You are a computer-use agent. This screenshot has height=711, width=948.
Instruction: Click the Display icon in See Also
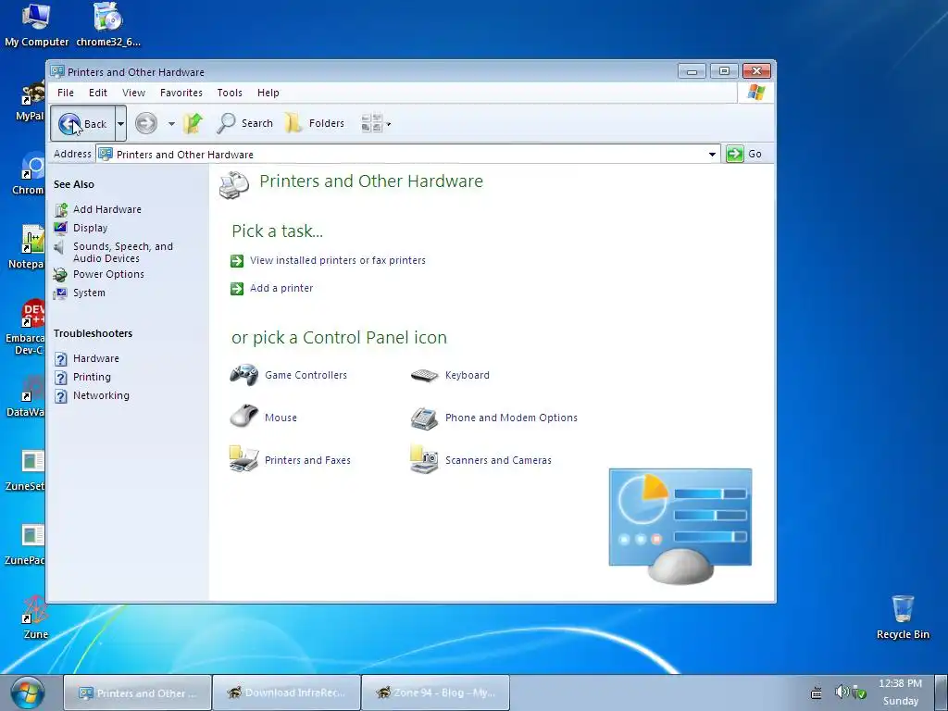coord(60,228)
